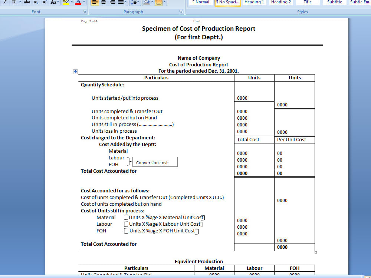Apply the Subtle Emphasis style
Viewport: 371px width, 278px height.
360,2
